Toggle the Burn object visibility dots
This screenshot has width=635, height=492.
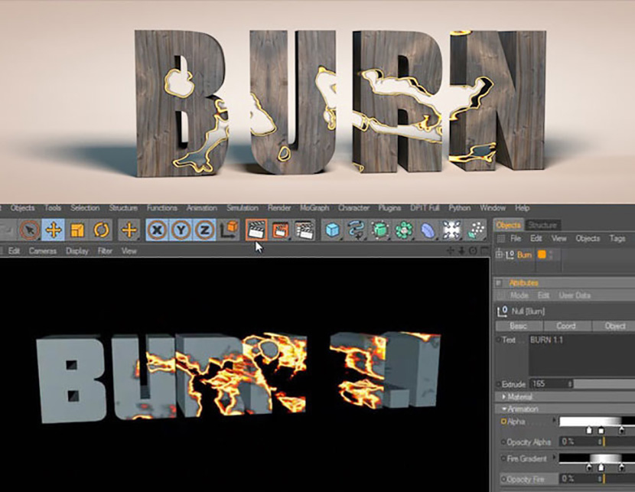(x=551, y=255)
